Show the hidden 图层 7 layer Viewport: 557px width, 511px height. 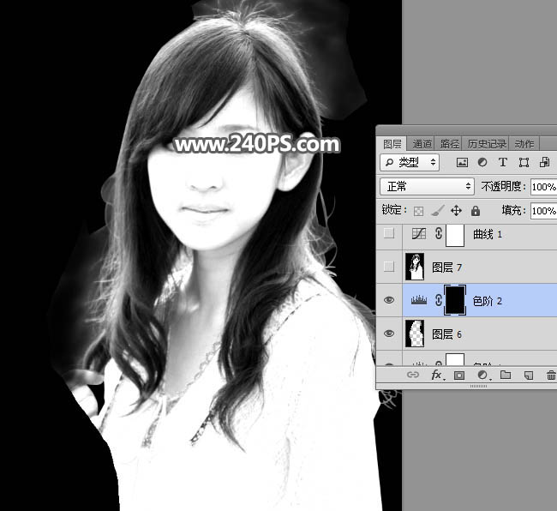389,267
